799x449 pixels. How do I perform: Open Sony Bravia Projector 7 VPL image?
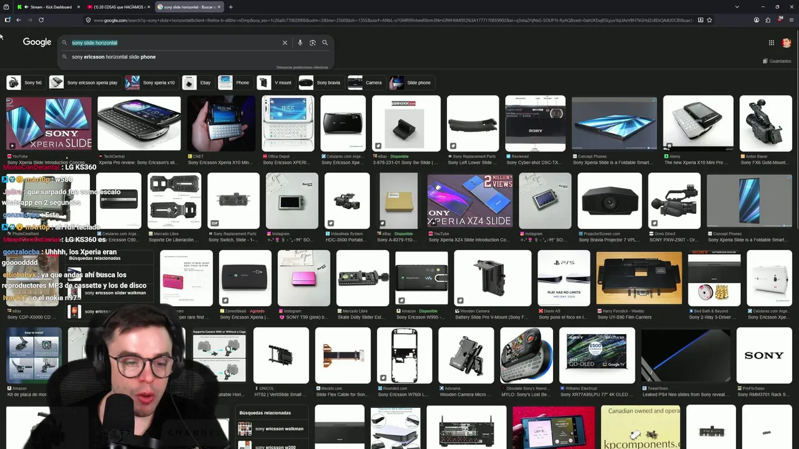click(610, 201)
